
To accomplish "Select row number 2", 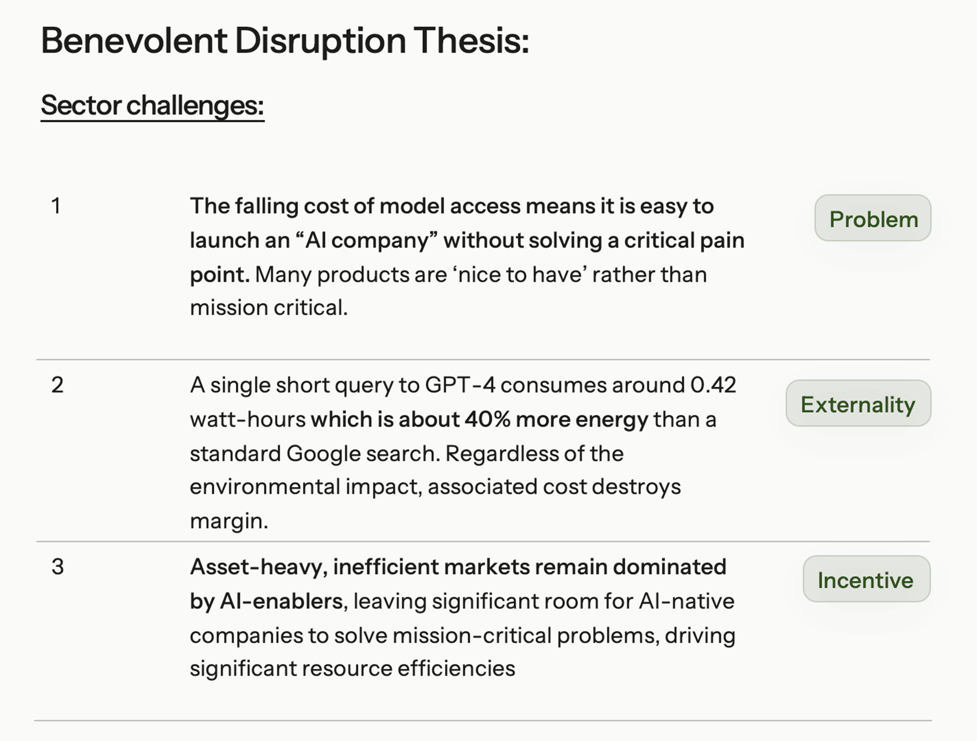I will (x=57, y=385).
